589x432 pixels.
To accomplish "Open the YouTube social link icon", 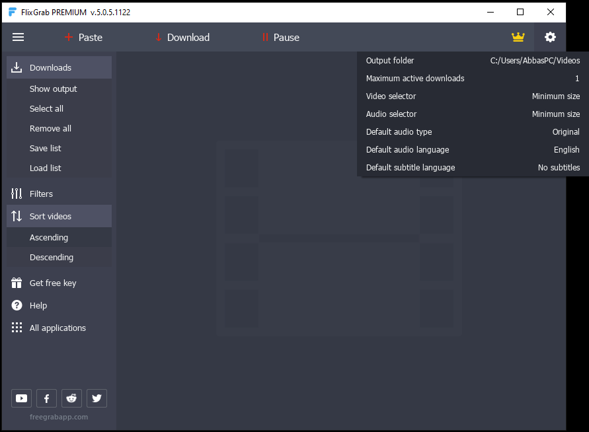I will pyautogui.click(x=21, y=398).
